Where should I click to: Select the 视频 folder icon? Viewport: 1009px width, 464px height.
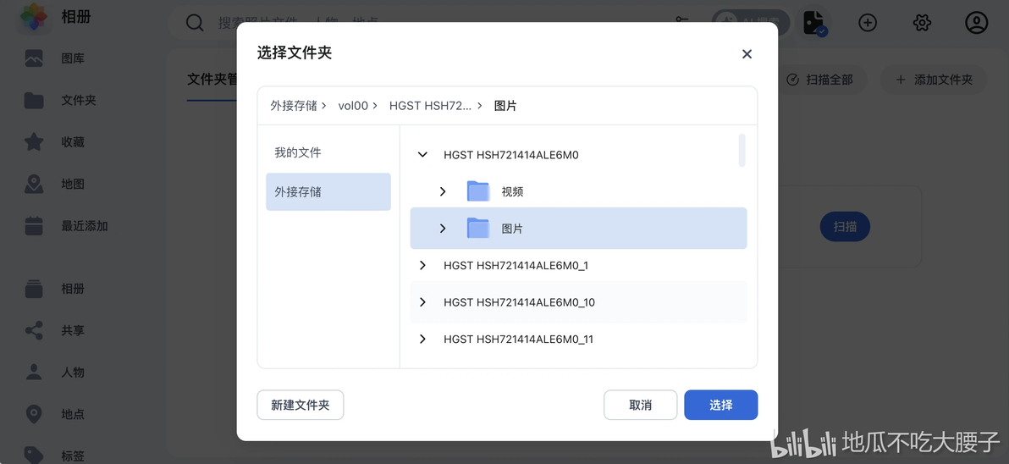(478, 191)
